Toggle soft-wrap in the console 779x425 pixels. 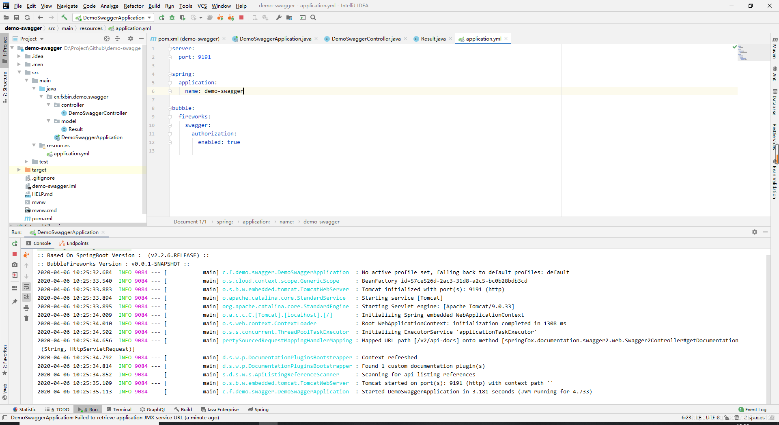[26, 287]
